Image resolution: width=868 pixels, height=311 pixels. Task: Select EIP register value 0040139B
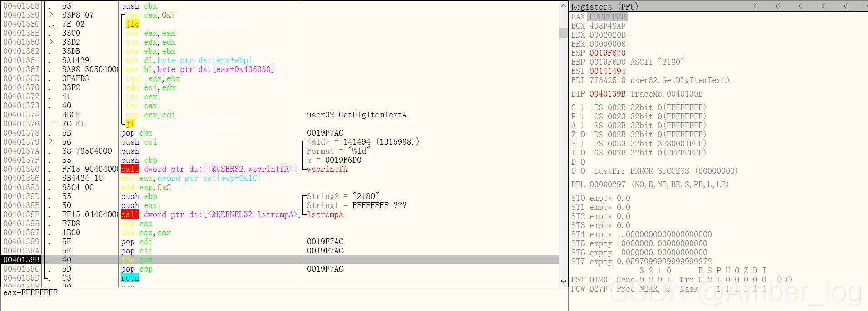[608, 94]
